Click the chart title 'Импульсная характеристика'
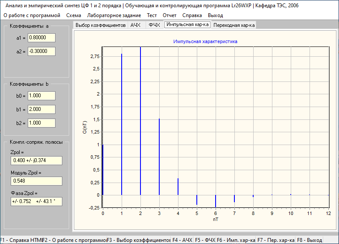Screen dimensions: 339x244 (205, 41)
